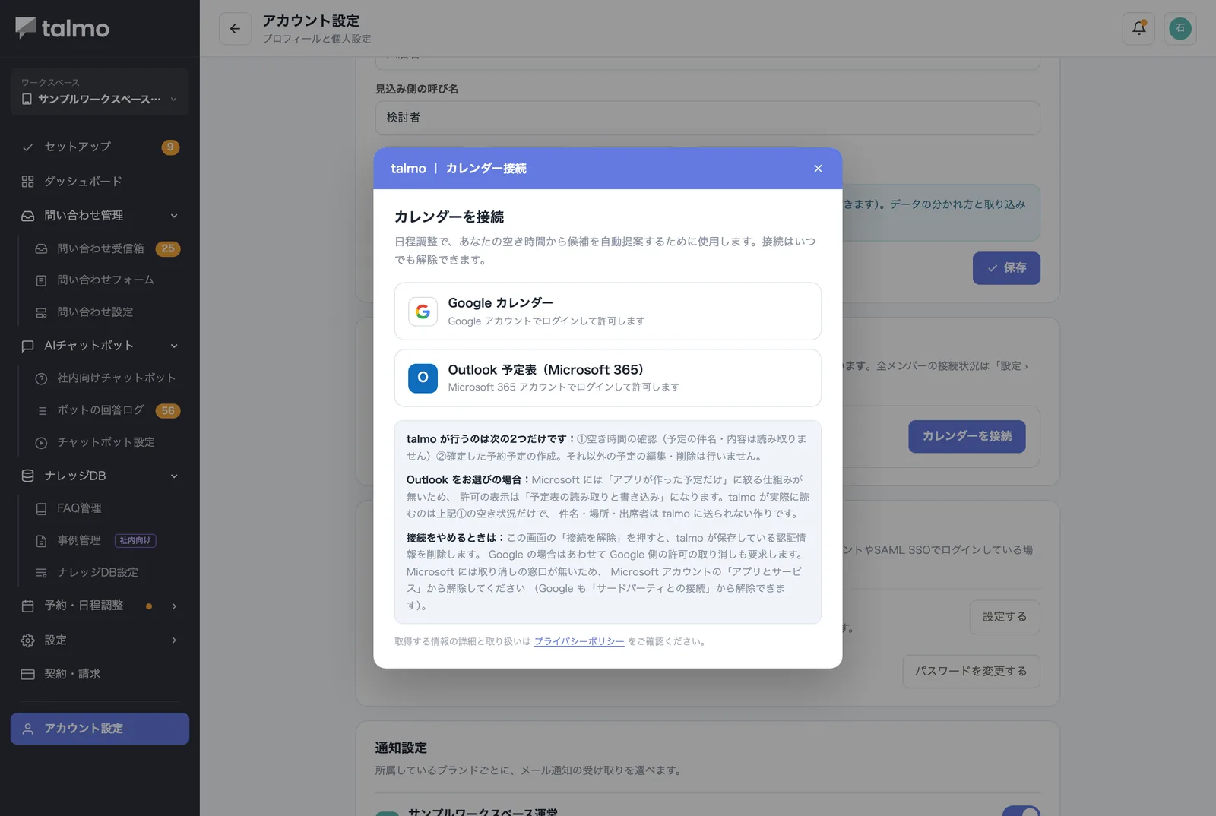Go back with the arrow button
The image size is (1216, 816).
pyautogui.click(x=235, y=29)
